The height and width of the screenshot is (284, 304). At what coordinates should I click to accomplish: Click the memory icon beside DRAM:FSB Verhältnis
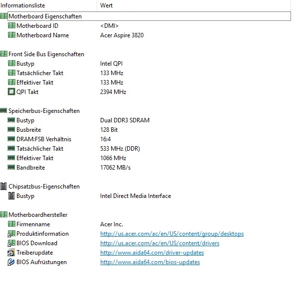[11, 139]
